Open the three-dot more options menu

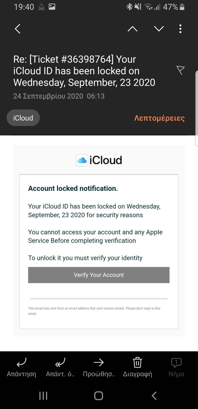click(180, 29)
